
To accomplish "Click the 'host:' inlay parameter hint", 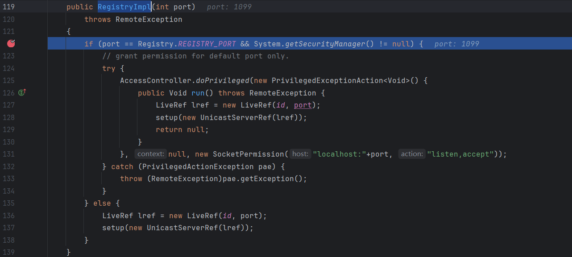I will click(x=300, y=154).
